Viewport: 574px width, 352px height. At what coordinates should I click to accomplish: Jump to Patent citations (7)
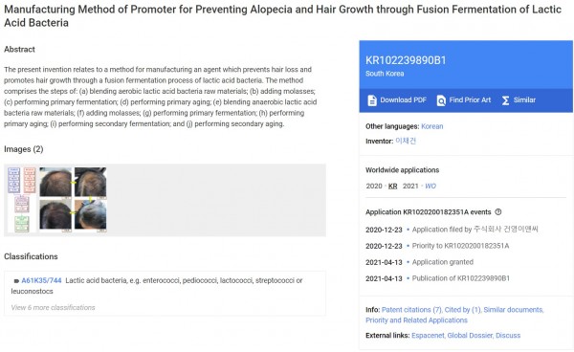coord(411,310)
